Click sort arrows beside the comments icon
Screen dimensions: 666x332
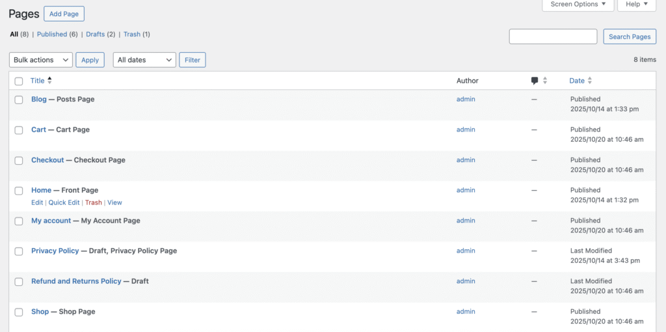(545, 81)
